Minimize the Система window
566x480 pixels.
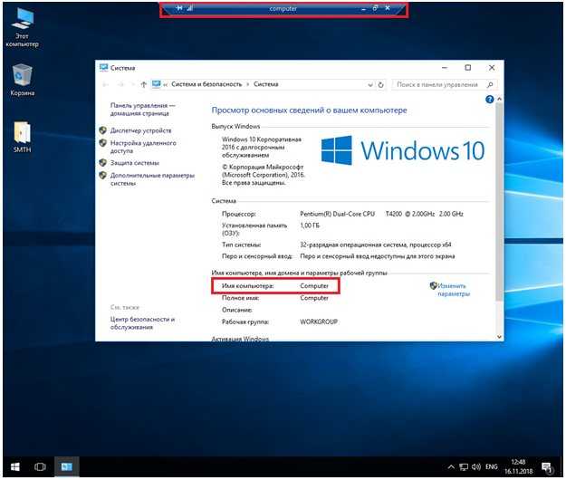445,68
